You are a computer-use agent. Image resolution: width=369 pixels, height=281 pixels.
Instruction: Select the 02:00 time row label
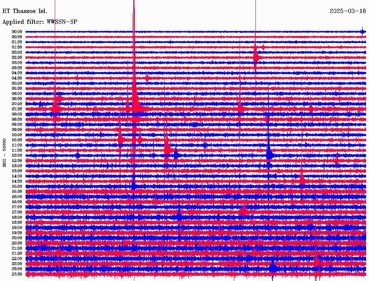[17, 53]
